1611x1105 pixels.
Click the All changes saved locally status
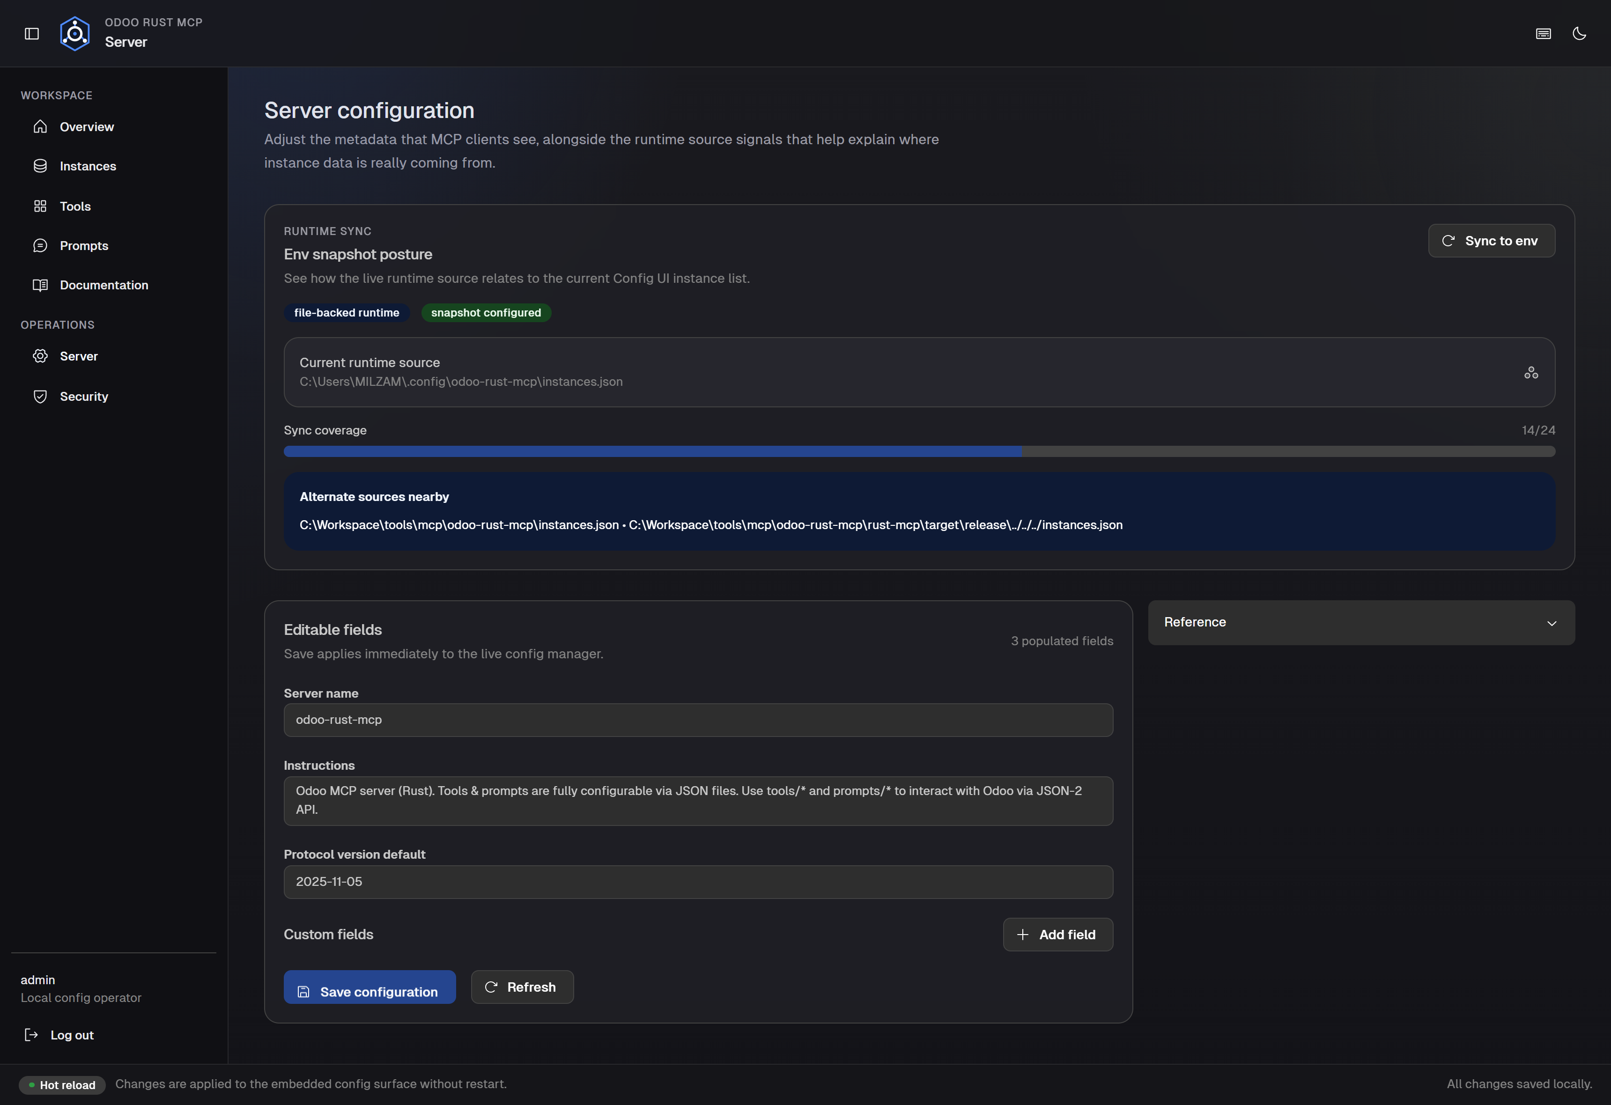pos(1520,1084)
